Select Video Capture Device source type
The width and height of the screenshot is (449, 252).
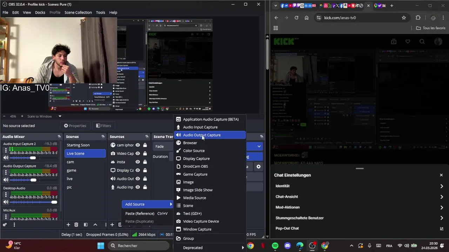[210, 221]
